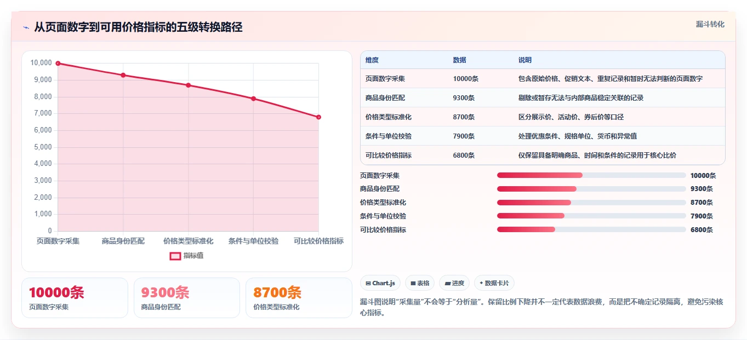Click the 价格类型标准化 progress bar
Image resolution: width=747 pixels, height=340 pixels.
591,203
